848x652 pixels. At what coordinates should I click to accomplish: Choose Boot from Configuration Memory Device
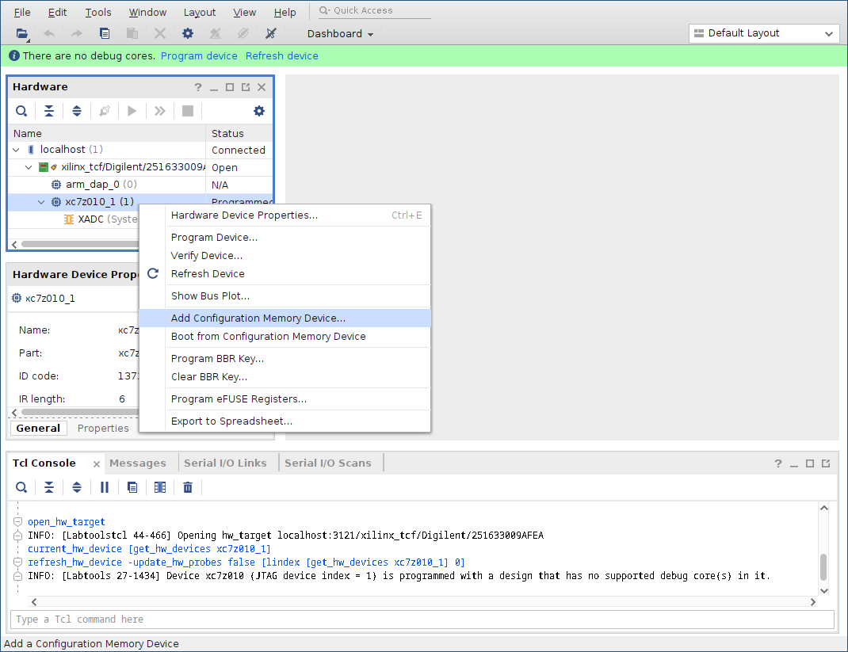point(285,336)
